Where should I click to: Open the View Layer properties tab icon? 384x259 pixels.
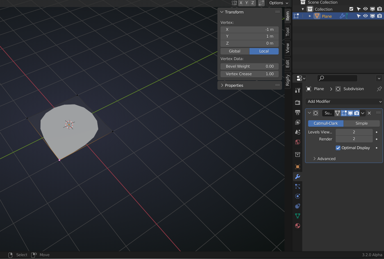(x=297, y=122)
